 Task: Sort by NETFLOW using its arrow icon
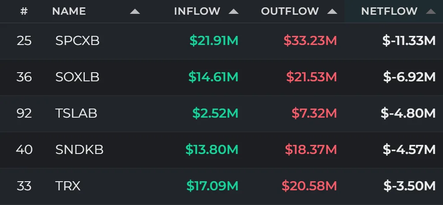click(431, 12)
